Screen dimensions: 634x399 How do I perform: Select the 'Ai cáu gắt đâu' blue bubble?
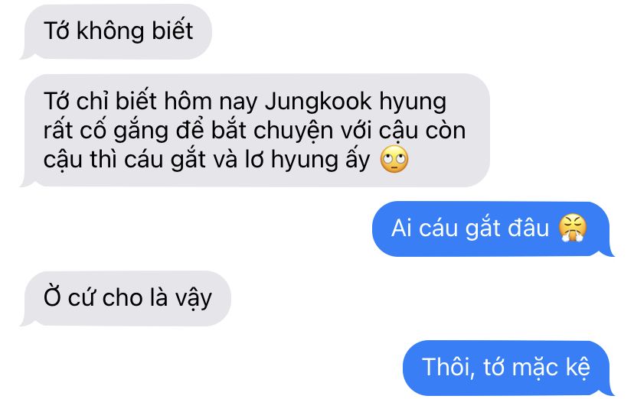493,229
